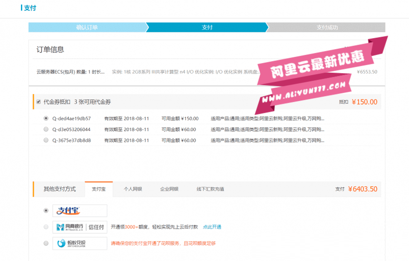Select voucher Q-d3e053206044 radio button
The width and height of the screenshot is (409, 261).
coord(46,129)
